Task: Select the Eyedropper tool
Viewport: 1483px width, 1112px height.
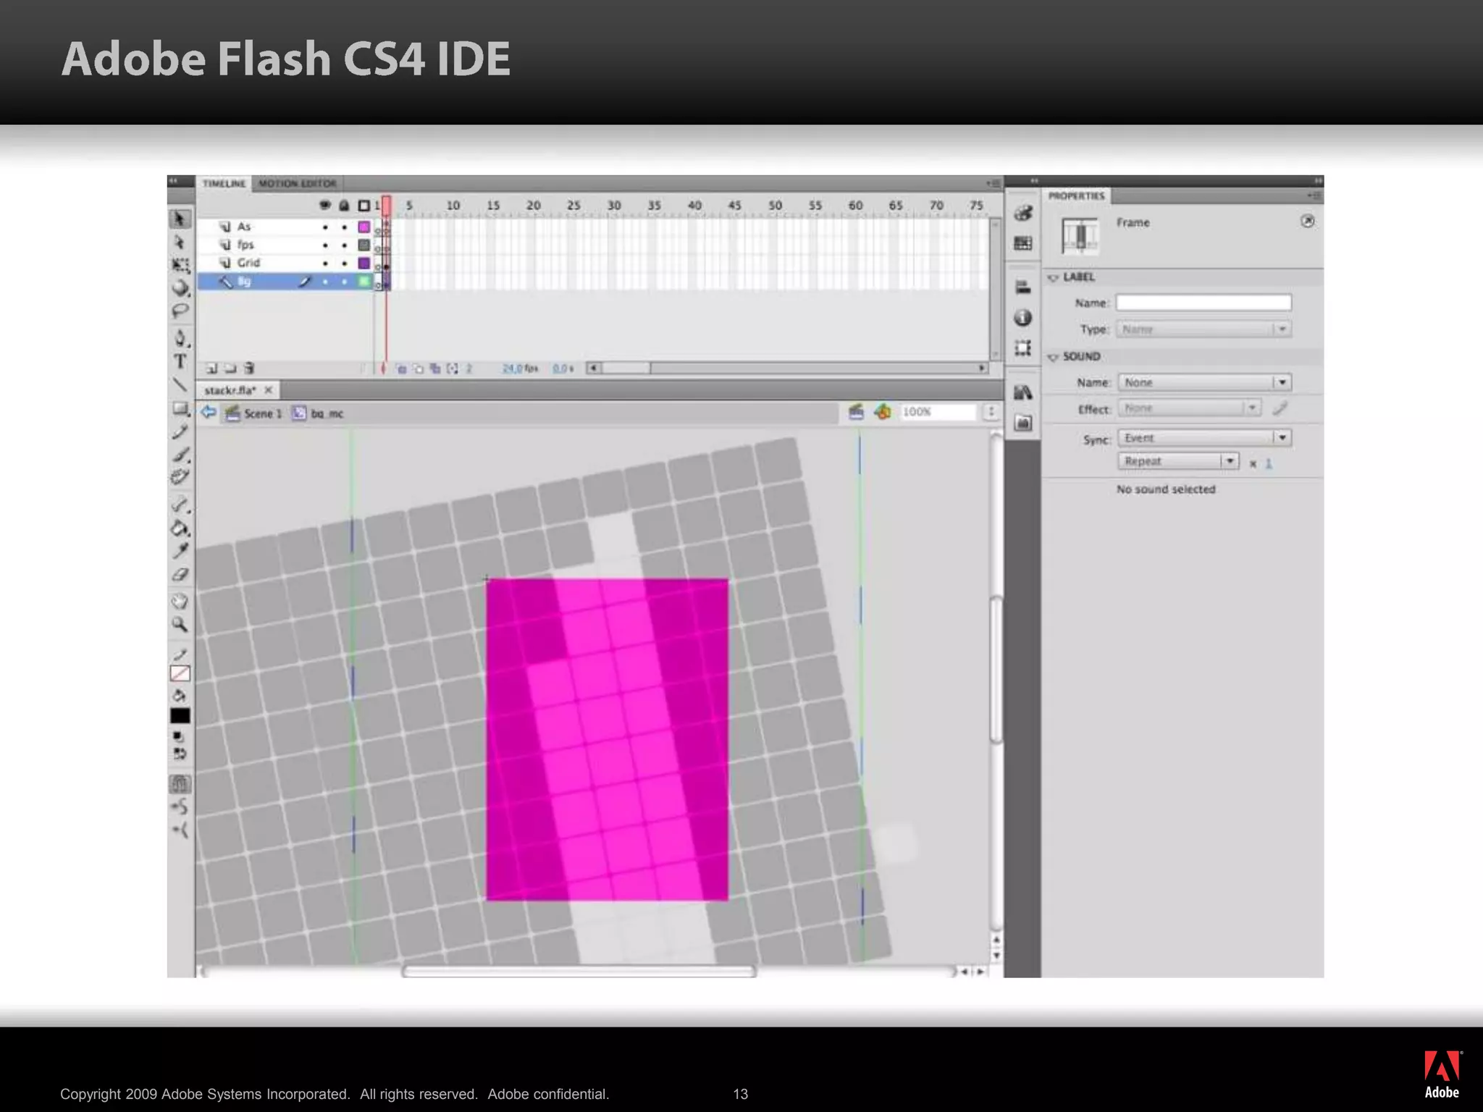Action: (180, 551)
